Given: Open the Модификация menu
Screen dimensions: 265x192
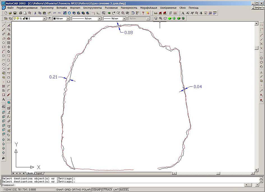Looking at the screenshot, I should (x=149, y=8).
